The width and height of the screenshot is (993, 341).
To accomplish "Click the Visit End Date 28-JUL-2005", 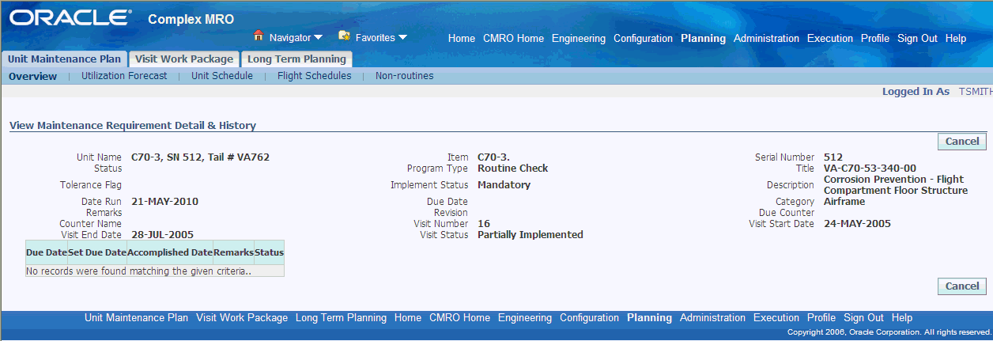I will tap(162, 235).
